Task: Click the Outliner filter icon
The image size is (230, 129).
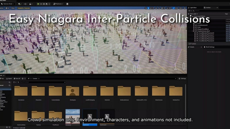Action: (x=189, y=11)
